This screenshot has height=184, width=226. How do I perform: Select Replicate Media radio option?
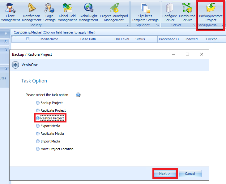point(50,134)
